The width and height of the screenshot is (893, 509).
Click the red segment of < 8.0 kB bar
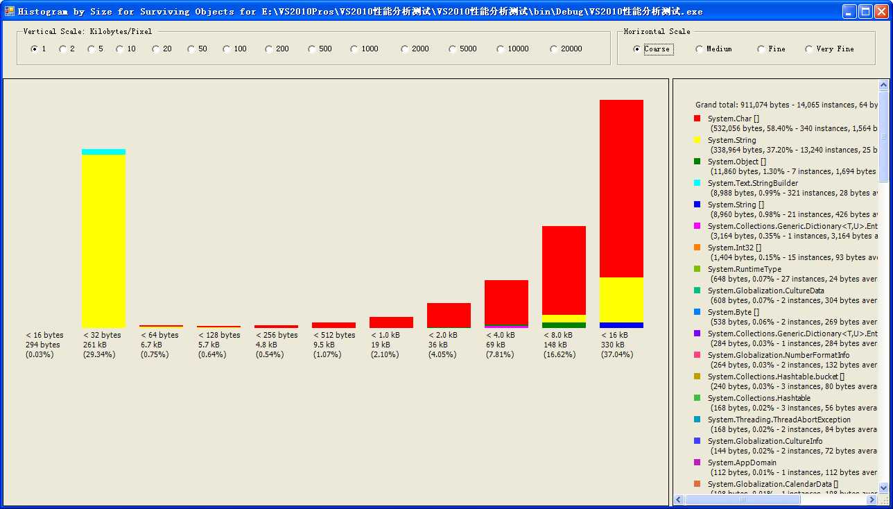click(564, 270)
